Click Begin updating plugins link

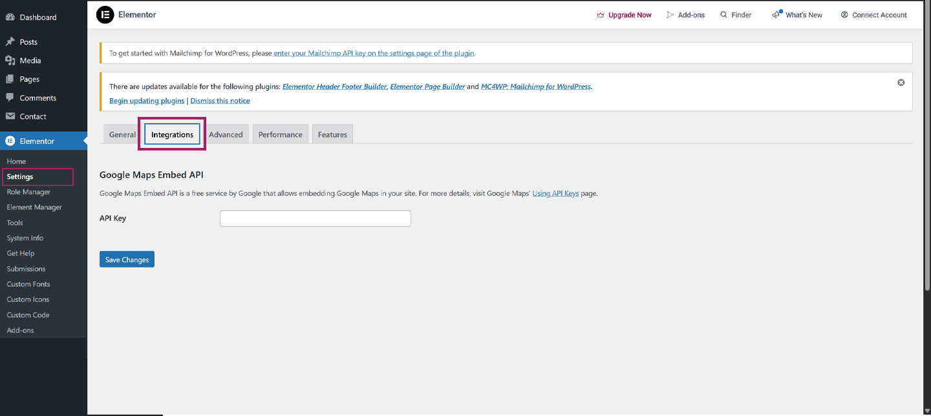tap(147, 101)
